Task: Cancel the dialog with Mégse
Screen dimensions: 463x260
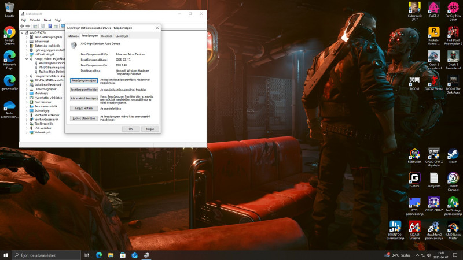Action: (x=150, y=129)
